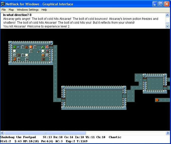Screen dimensions: 171x144
Task: Click the "Ch:10" charisma stat
Action: [101, 137]
